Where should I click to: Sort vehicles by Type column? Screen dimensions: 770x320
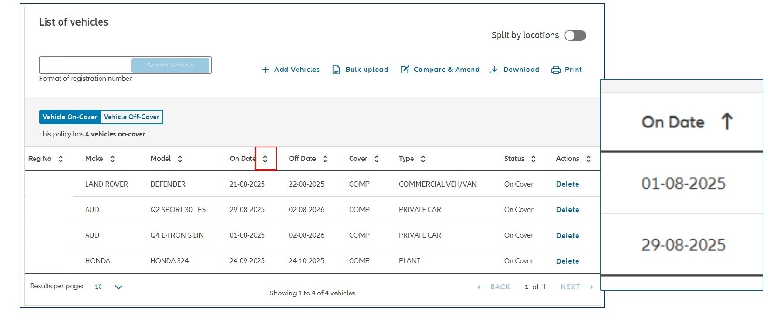(x=423, y=159)
